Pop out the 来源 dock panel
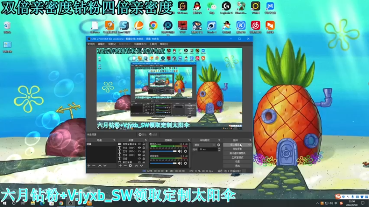The width and height of the screenshot is (369, 207). coord(146,140)
